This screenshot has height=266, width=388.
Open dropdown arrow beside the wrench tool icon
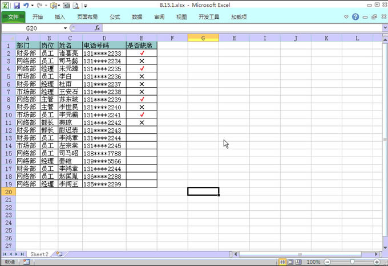[x=59, y=5]
